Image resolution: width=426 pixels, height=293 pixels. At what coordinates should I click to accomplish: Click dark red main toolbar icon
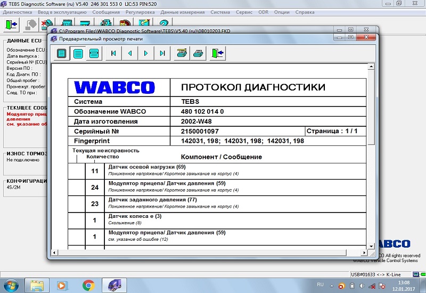[x=125, y=22]
